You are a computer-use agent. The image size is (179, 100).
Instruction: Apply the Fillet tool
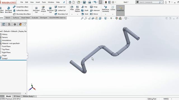click(x=72, y=8)
